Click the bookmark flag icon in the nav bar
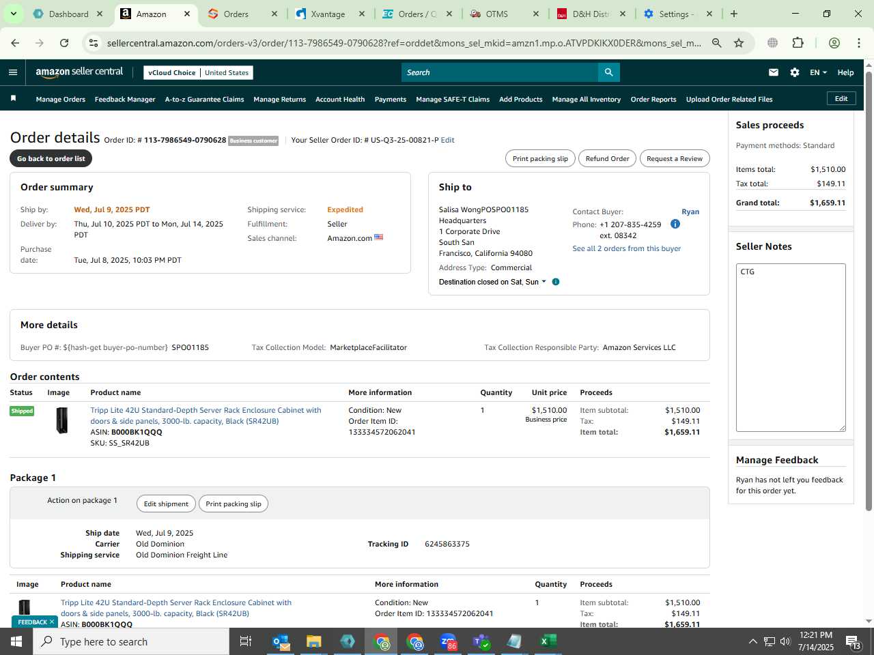 coord(13,99)
